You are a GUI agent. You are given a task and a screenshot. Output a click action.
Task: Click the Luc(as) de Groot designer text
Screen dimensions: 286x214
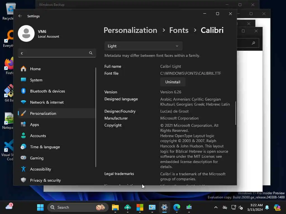click(174, 111)
